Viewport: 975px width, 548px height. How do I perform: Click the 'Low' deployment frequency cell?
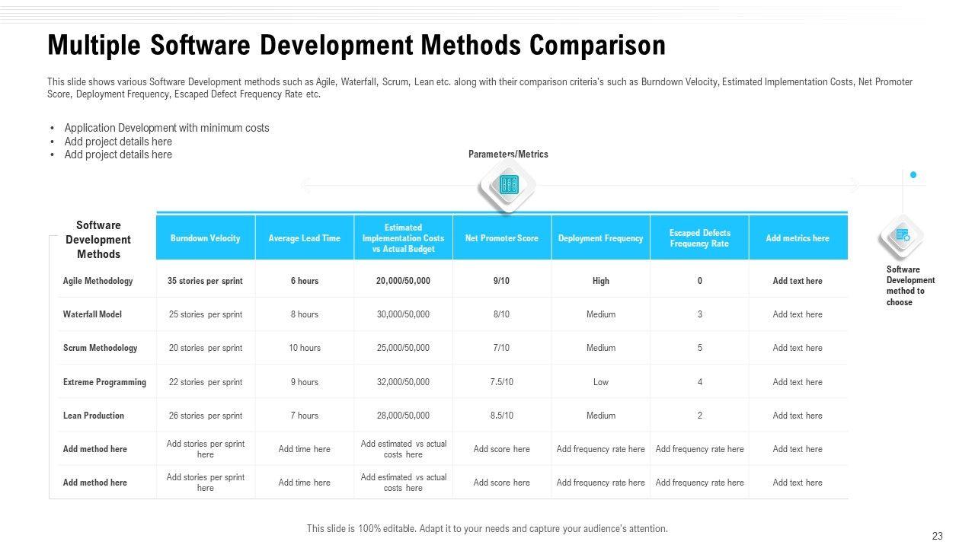pos(601,382)
